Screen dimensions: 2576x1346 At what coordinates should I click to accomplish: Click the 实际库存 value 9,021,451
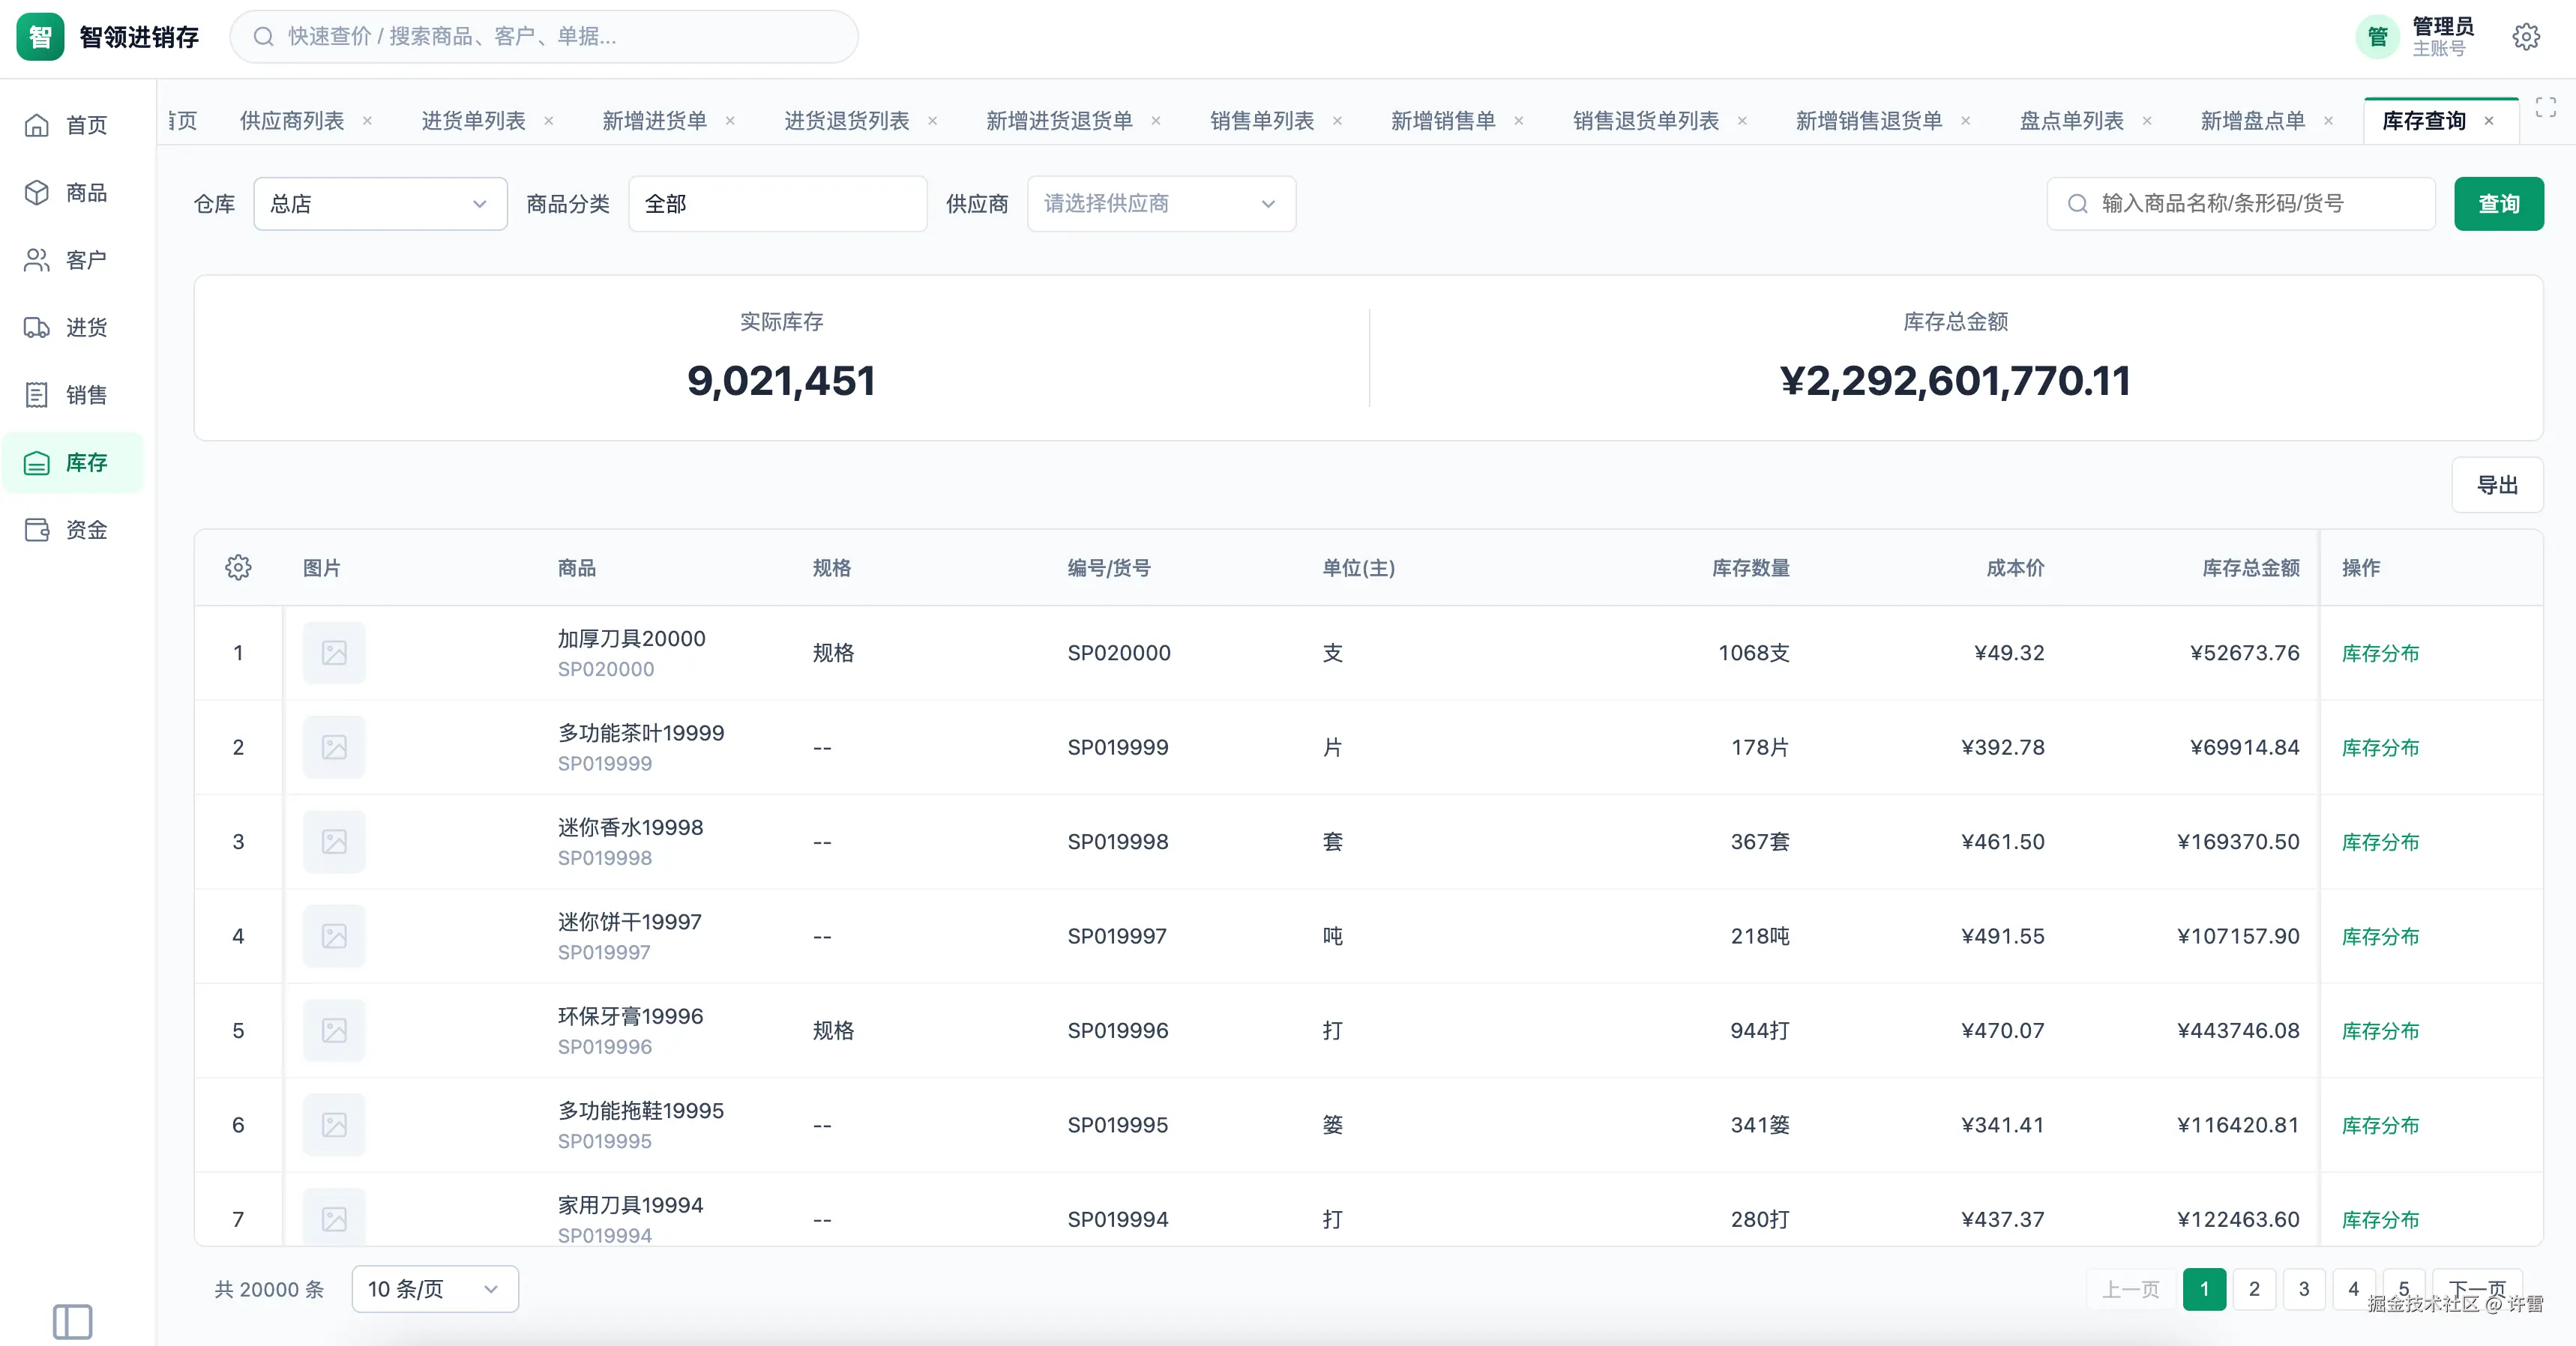[x=781, y=381]
